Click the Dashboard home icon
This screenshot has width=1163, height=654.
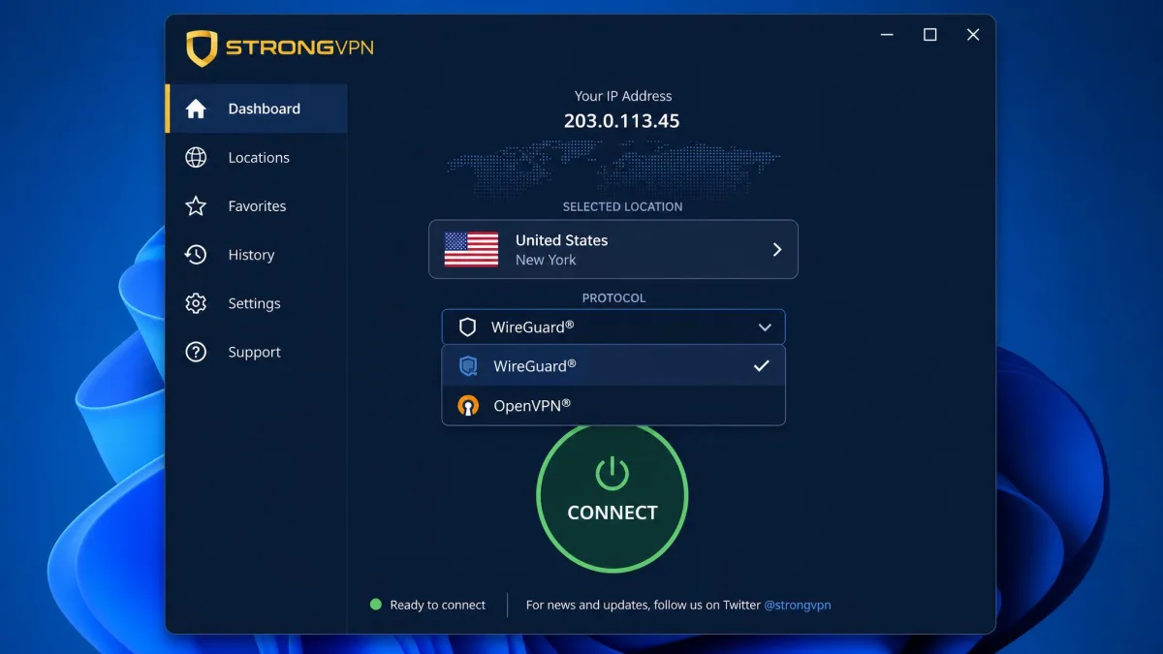[x=196, y=109]
